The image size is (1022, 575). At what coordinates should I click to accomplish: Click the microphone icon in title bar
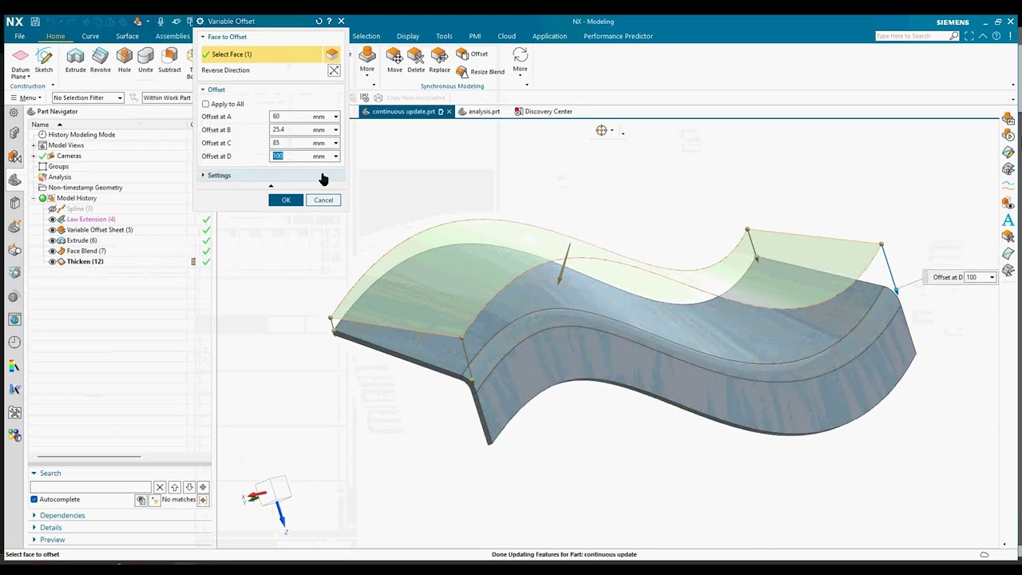[160, 22]
